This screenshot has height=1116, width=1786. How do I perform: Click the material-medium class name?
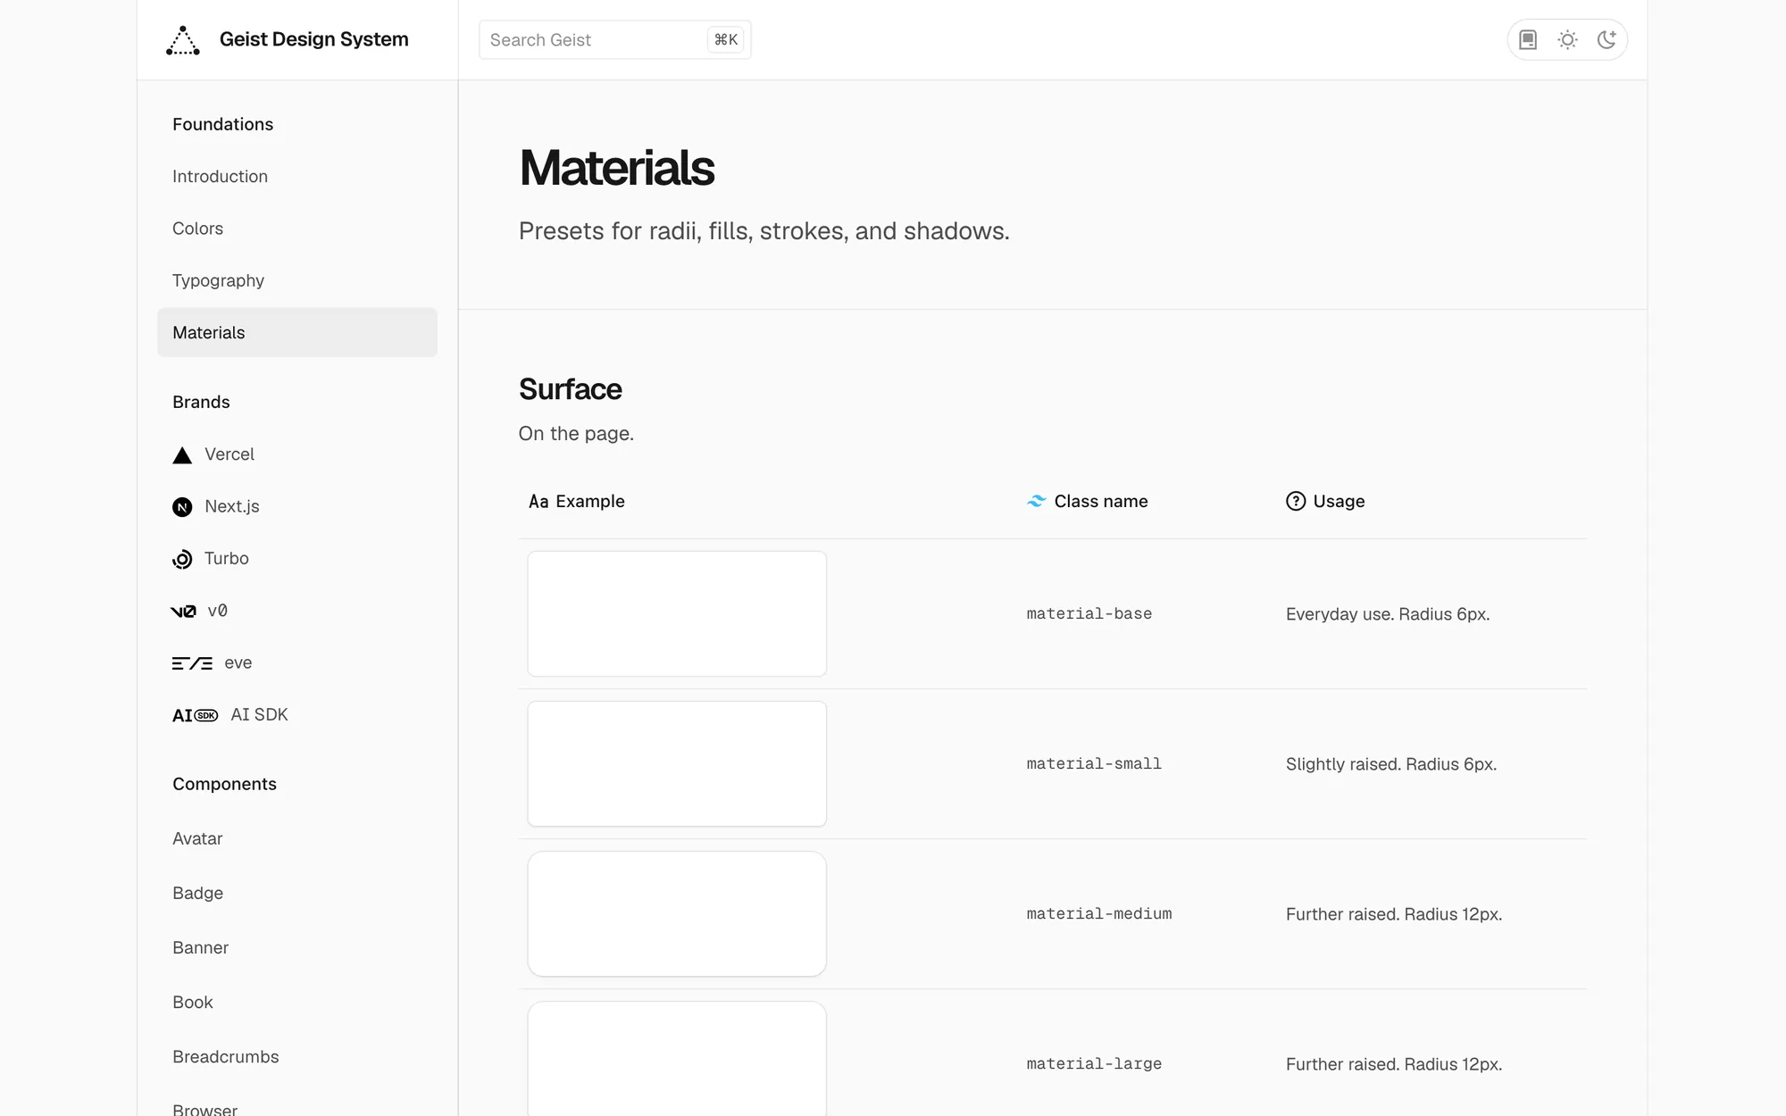[x=1099, y=913]
